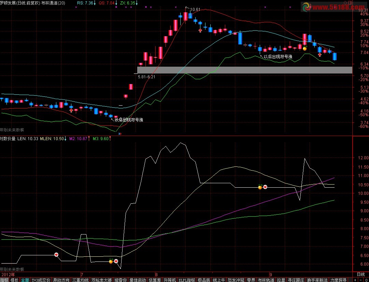This screenshot has height=282, width=369.
Task: Open the 异动方向 indicator tab
Action: pyautogui.click(x=61, y=280)
